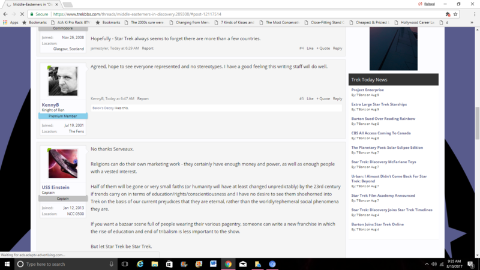Like jamestyler's post #4
This screenshot has width=480, height=270.
click(310, 48)
